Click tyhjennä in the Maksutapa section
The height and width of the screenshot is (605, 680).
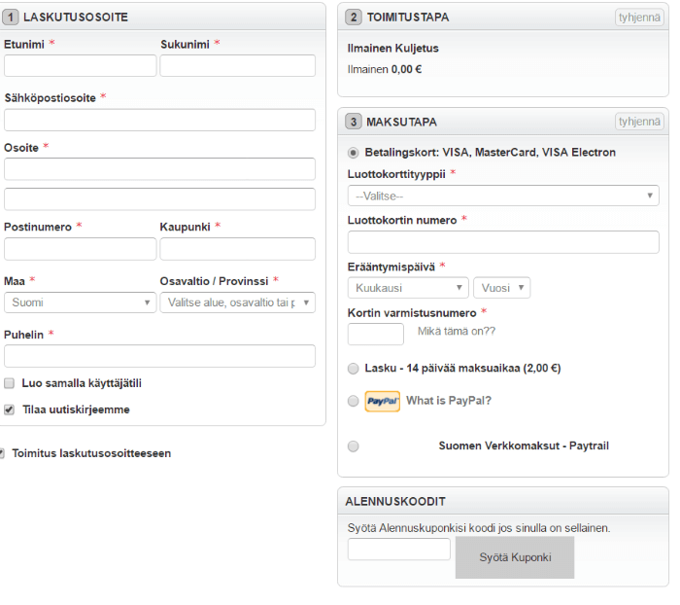pyautogui.click(x=639, y=122)
